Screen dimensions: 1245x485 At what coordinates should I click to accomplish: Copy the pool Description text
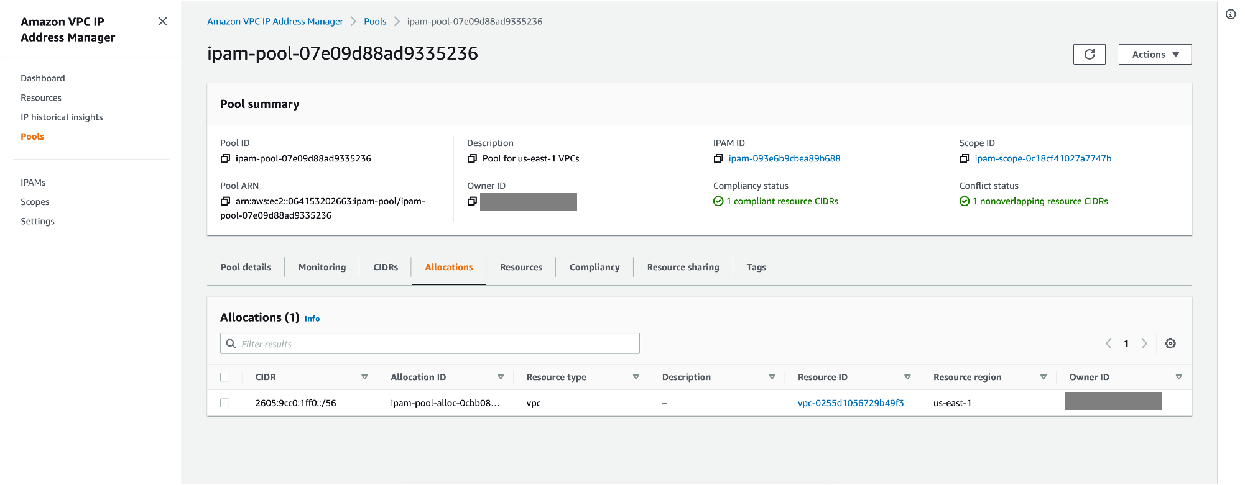472,159
